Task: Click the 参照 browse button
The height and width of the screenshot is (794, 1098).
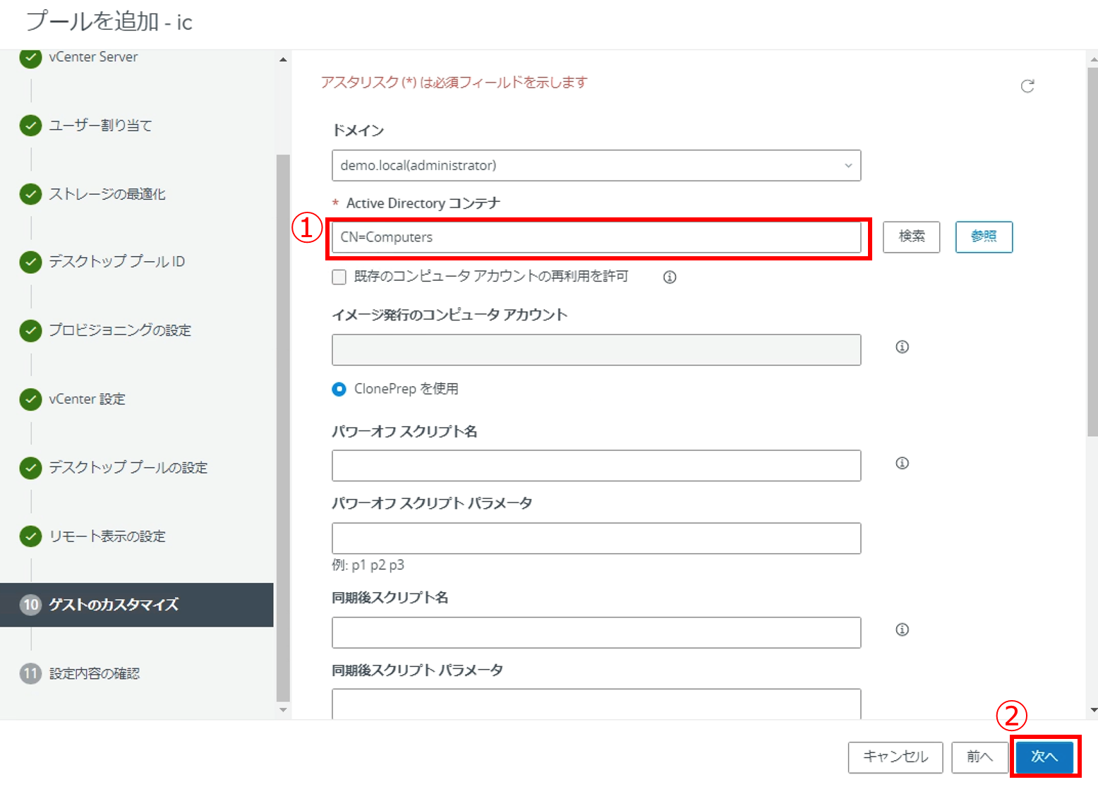Action: [x=984, y=236]
